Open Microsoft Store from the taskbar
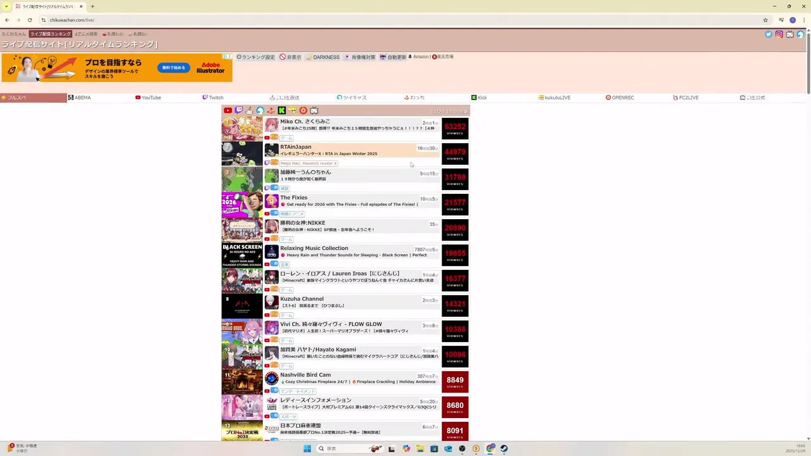This screenshot has height=456, width=811. 434,448
